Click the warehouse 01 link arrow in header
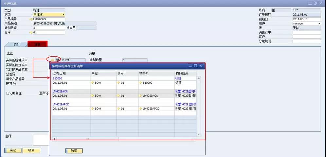 click(31, 33)
